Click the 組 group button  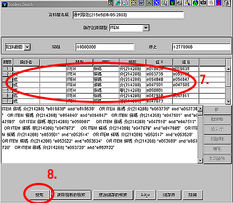[x=217, y=109]
